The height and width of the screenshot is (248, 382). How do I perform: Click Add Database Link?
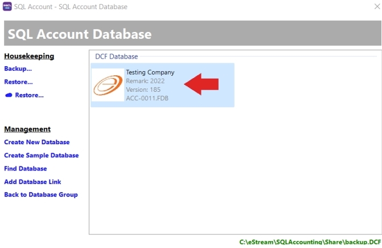click(x=32, y=182)
